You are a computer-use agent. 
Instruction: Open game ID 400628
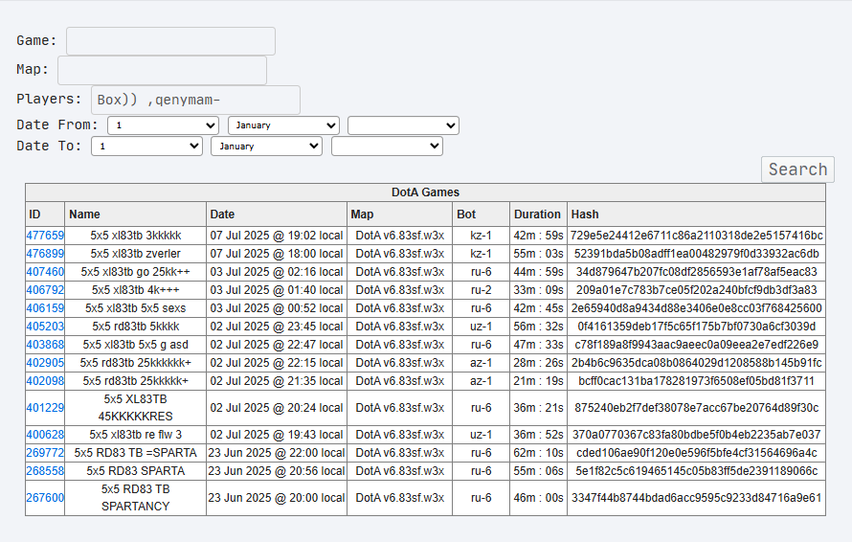pyautogui.click(x=45, y=435)
